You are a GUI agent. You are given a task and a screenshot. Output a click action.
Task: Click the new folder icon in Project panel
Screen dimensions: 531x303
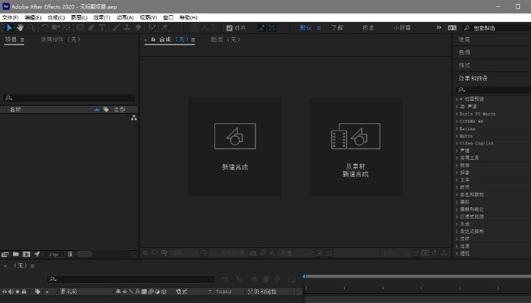point(16,254)
